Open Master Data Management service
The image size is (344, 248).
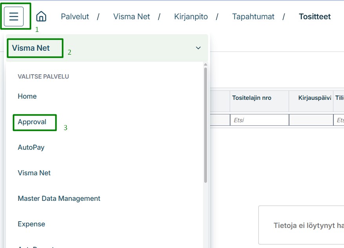[59, 198]
